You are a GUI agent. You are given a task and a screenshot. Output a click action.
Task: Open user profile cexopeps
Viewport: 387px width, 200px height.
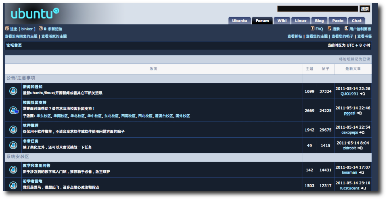tap(350, 132)
